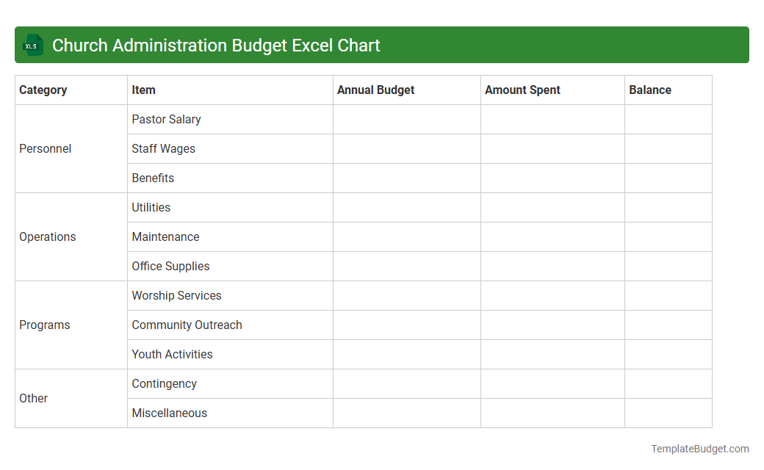Select the Amount Spent column header
Screen dimensions: 764x470
tap(522, 90)
